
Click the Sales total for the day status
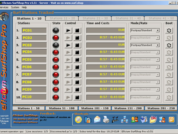coord(99,131)
